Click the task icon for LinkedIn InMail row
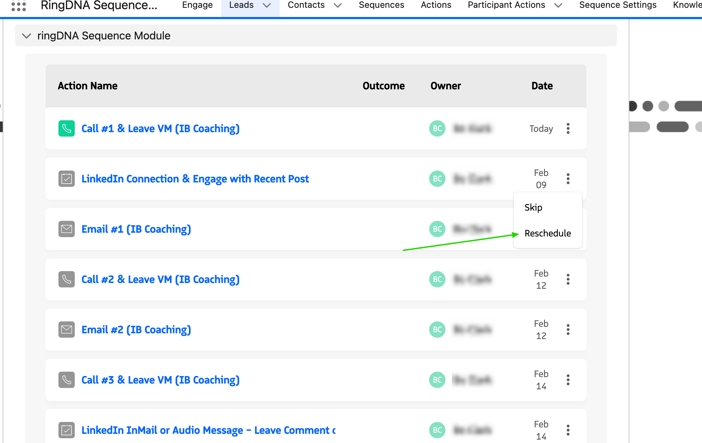This screenshot has height=443, width=702. pyautogui.click(x=67, y=430)
